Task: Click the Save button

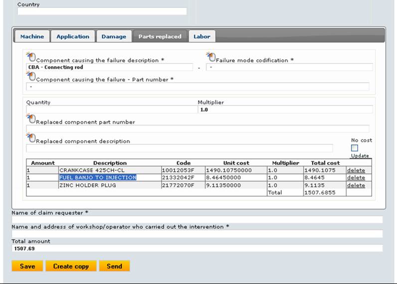Action: [27, 266]
